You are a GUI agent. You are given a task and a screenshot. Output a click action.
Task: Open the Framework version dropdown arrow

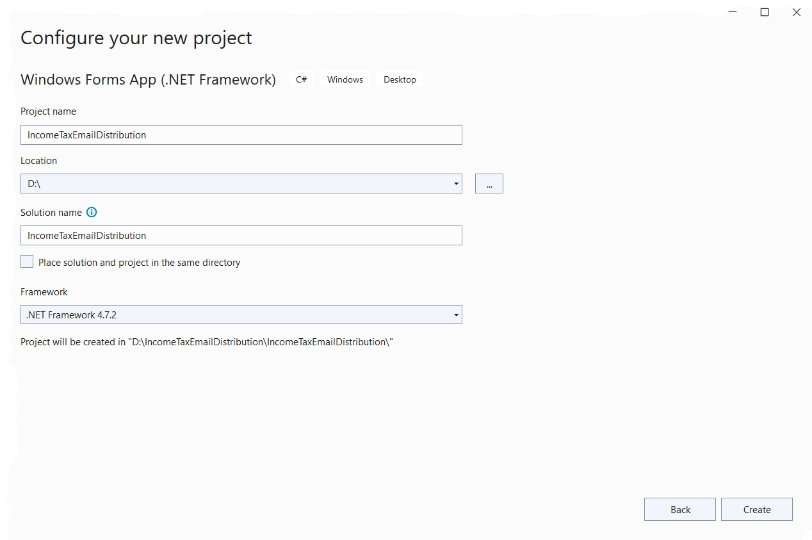[456, 315]
